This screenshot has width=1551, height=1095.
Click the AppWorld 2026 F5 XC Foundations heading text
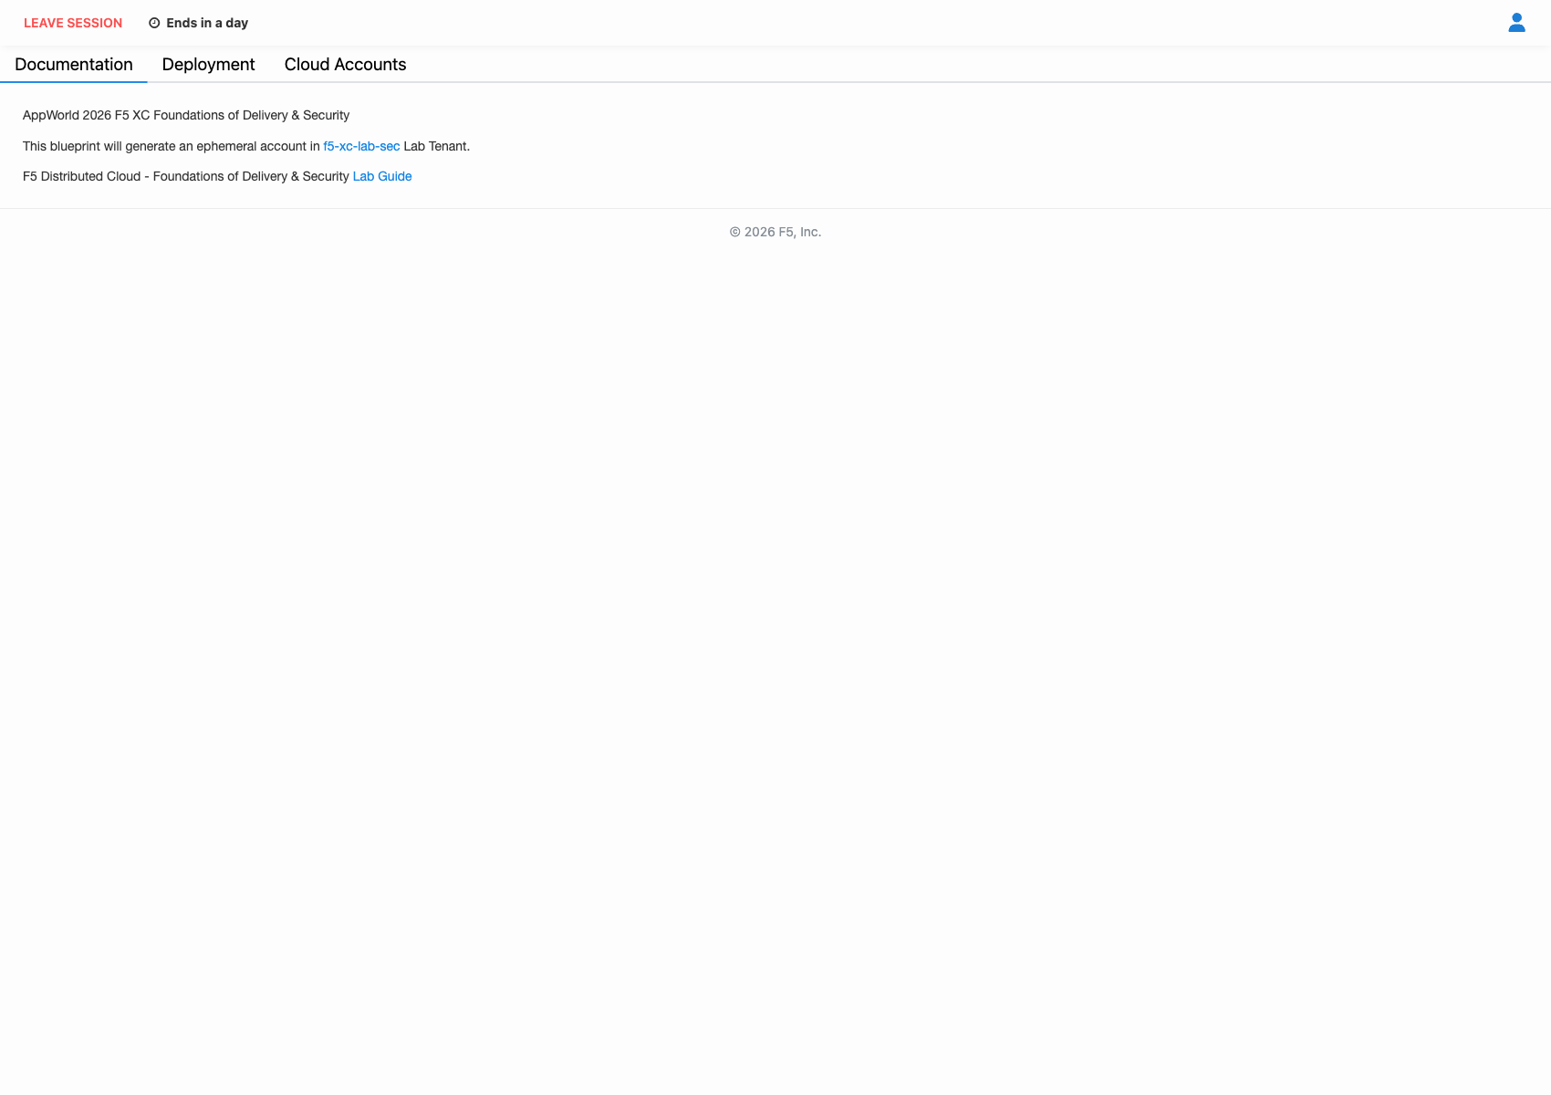click(186, 115)
